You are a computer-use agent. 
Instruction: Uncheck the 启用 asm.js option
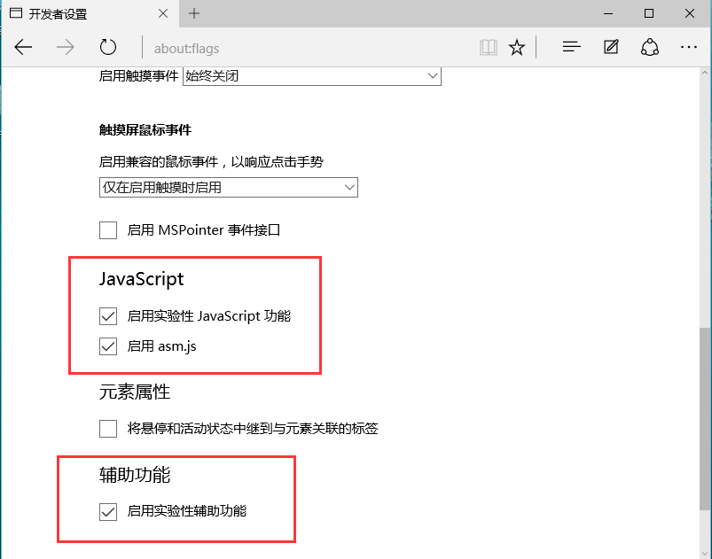(107, 346)
